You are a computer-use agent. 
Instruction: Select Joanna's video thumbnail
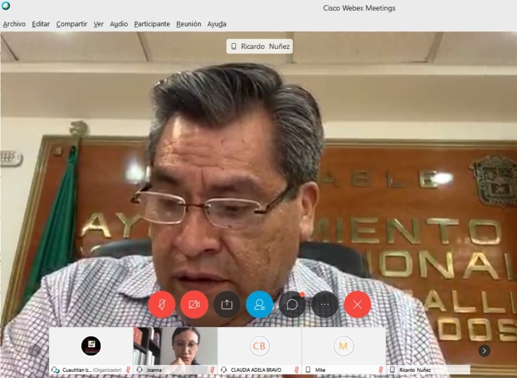tap(175, 346)
